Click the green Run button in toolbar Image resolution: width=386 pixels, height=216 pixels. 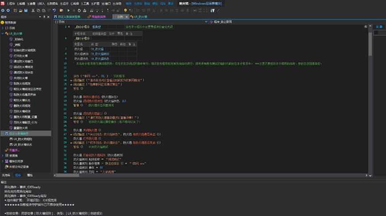[68, 10]
